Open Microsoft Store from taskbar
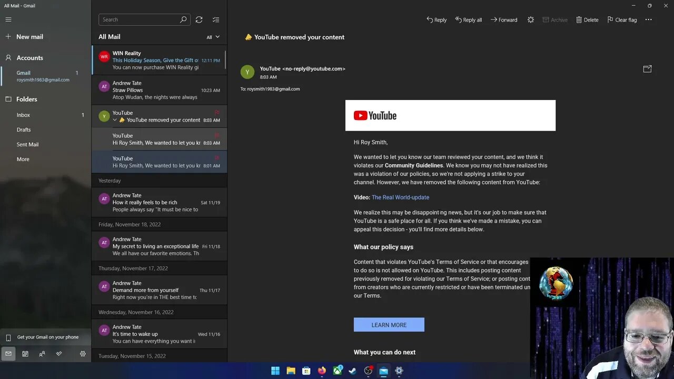Screen dimensions: 674x379 [306, 371]
